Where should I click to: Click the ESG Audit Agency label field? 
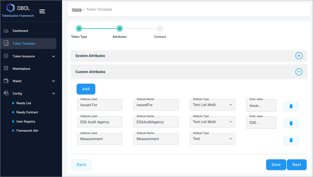(x=100, y=122)
